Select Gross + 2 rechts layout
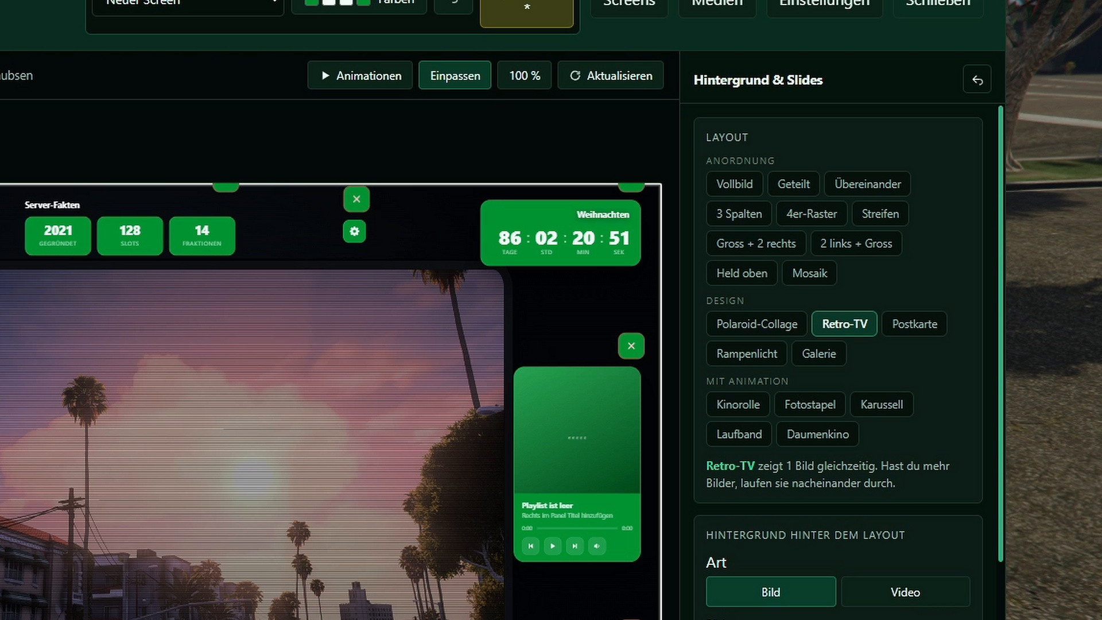Screen dimensions: 1102x620 tap(756, 244)
